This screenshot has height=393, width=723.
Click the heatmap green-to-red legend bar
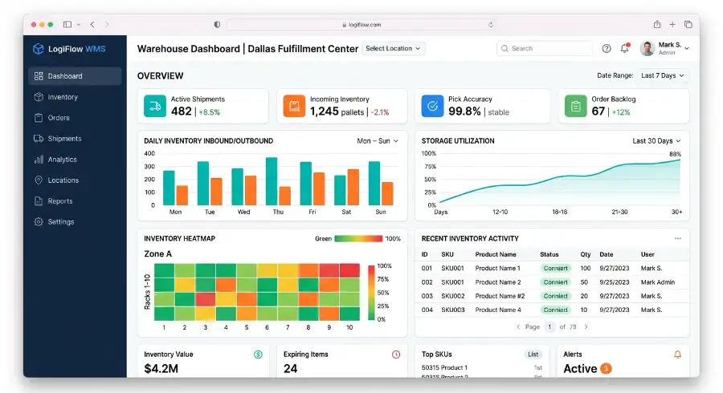click(x=358, y=238)
